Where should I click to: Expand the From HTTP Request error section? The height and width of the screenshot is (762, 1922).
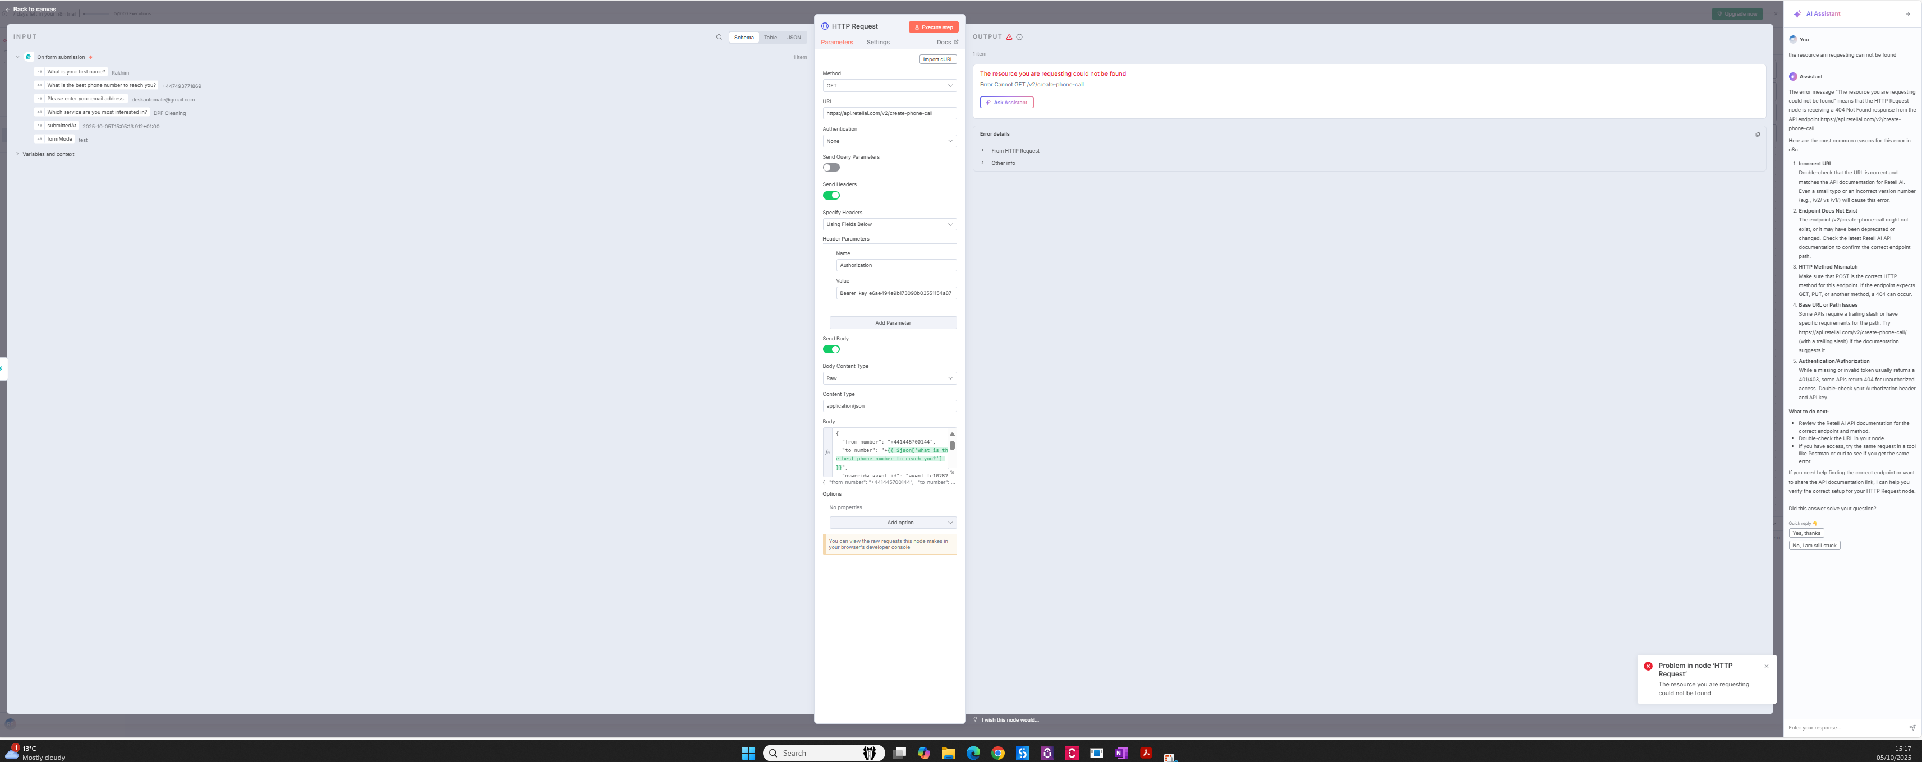1015,151
